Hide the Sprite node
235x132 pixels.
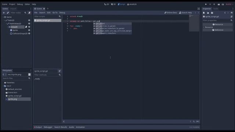(29, 30)
